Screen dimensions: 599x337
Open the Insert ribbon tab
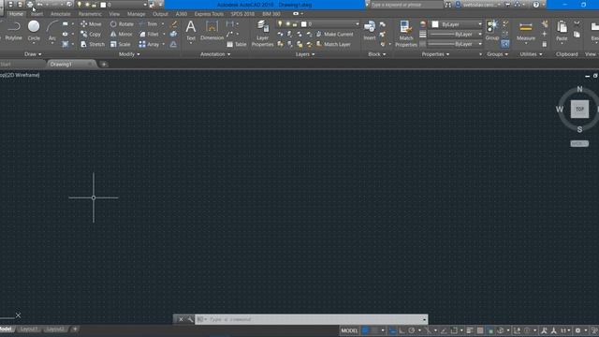point(37,14)
